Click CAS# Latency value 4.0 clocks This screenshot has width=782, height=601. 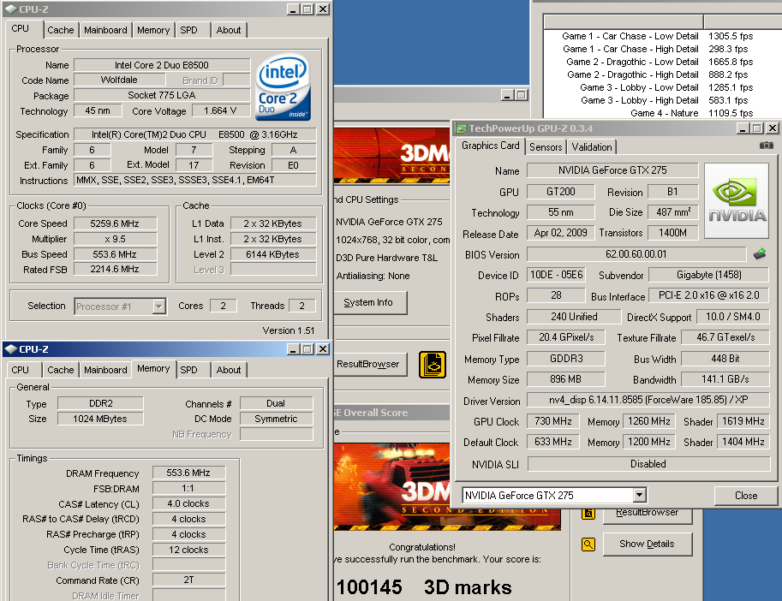188,503
